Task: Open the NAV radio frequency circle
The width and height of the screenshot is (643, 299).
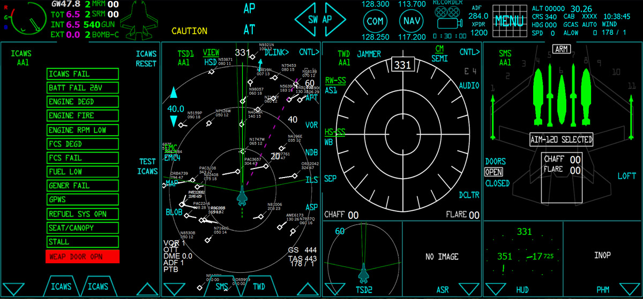Action: 412,21
